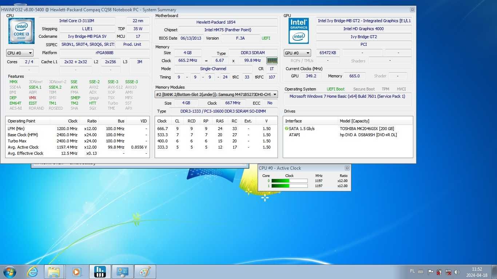Click the green SATA drive status icon
The image size is (497, 279).
click(x=287, y=129)
